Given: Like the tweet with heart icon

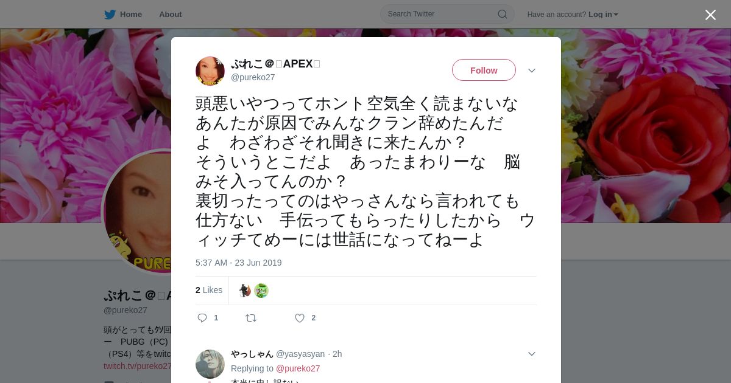Looking at the screenshot, I should (300, 318).
